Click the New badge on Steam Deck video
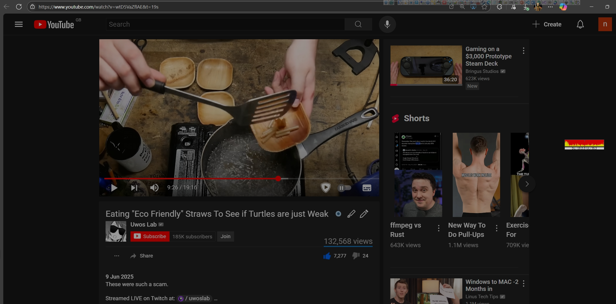 (x=472, y=86)
